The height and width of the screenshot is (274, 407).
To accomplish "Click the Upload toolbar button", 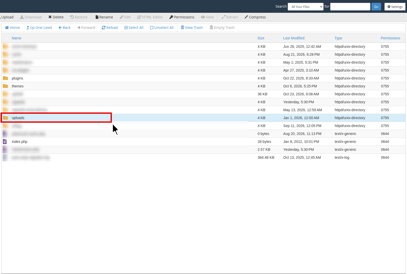I will 7,17.
